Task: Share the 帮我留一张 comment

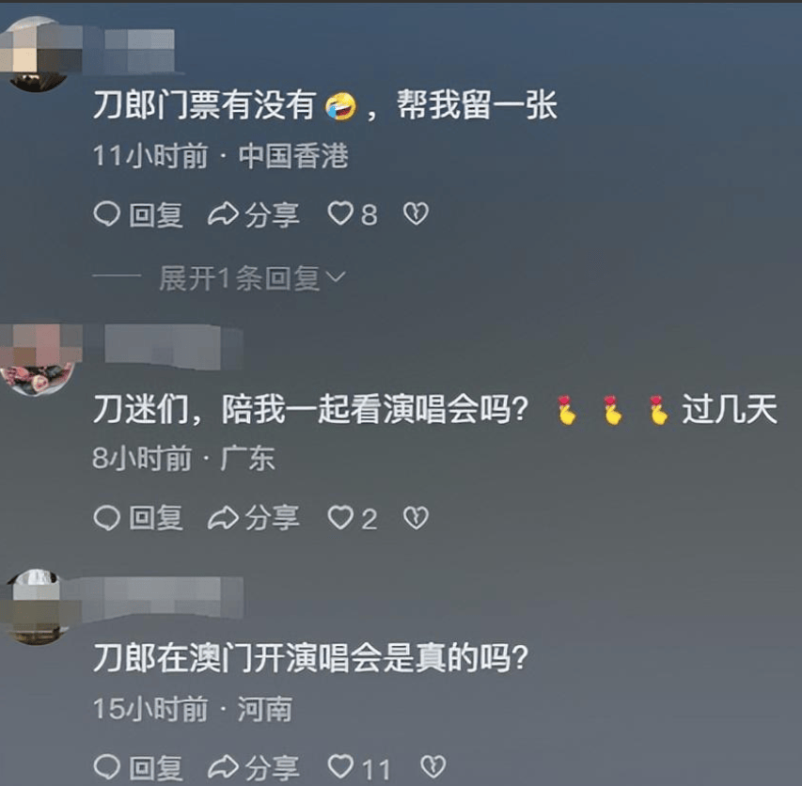Action: [254, 214]
